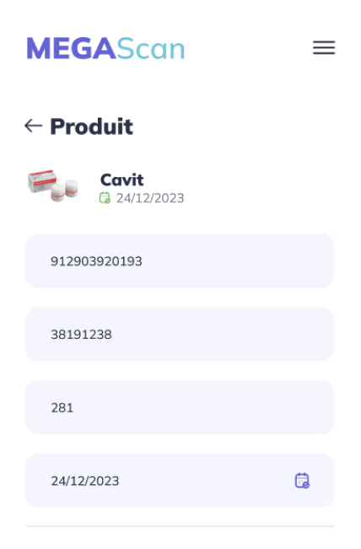Viewport: 361px width, 549px height.
Task: Click the divider line below date field
Action: [x=180, y=526]
